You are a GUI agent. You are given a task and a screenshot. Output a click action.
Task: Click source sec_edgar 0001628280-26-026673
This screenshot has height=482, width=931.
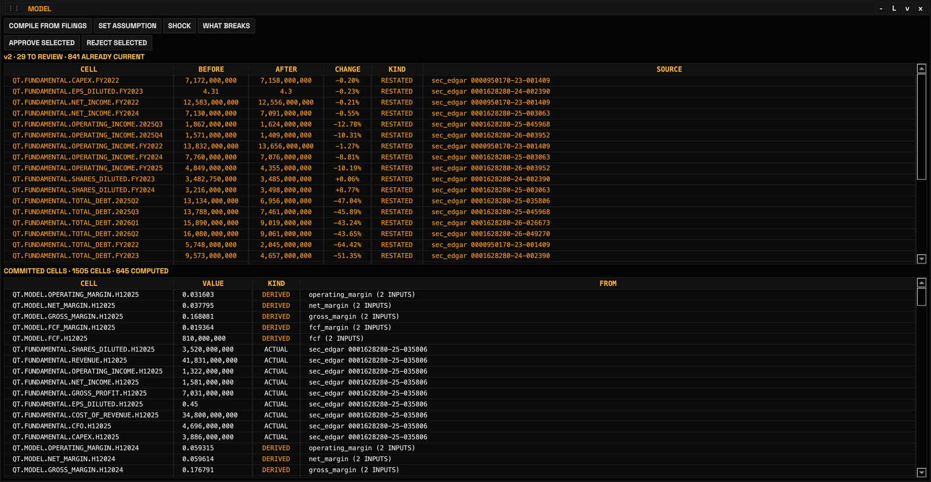coord(491,223)
